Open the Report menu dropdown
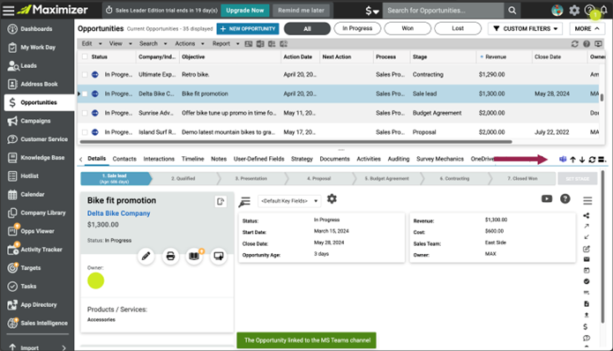 pos(226,44)
